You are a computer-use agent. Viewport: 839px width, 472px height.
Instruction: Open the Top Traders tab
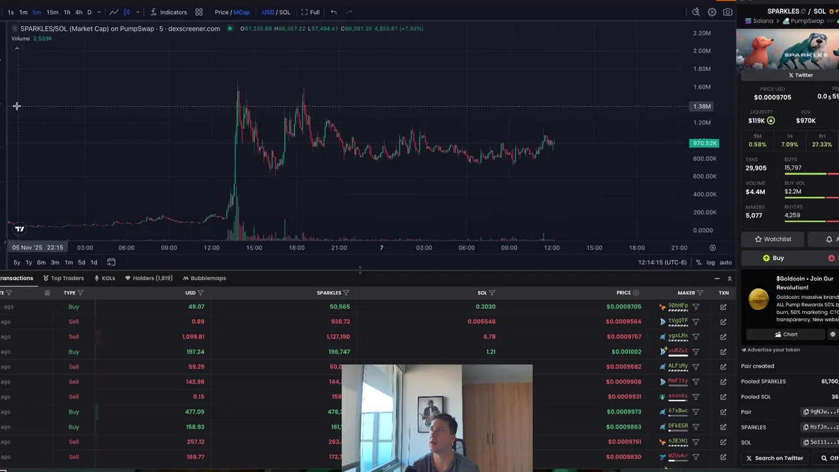pos(63,278)
